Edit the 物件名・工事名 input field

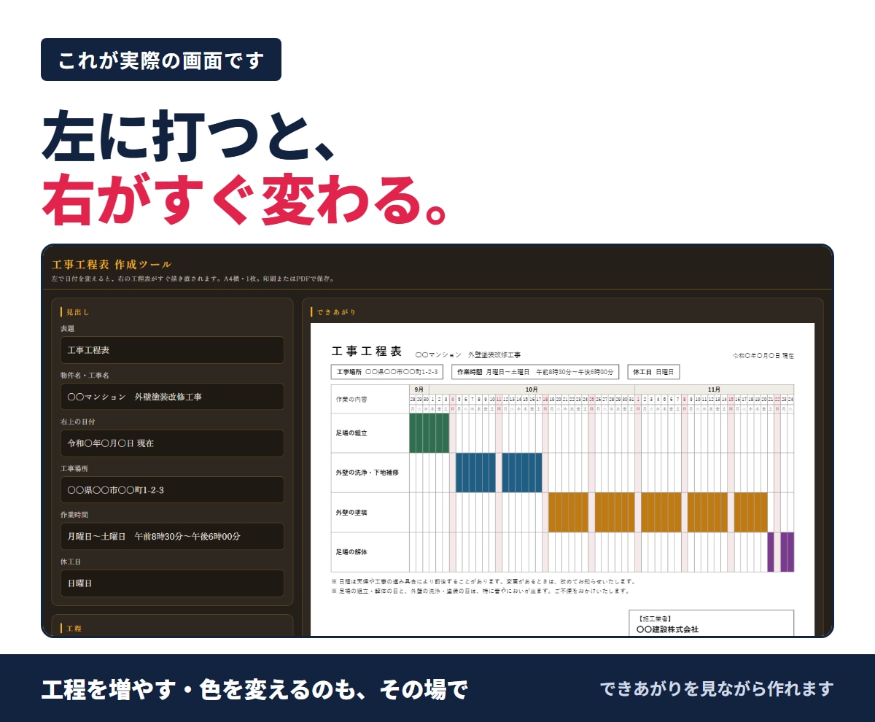point(172,397)
